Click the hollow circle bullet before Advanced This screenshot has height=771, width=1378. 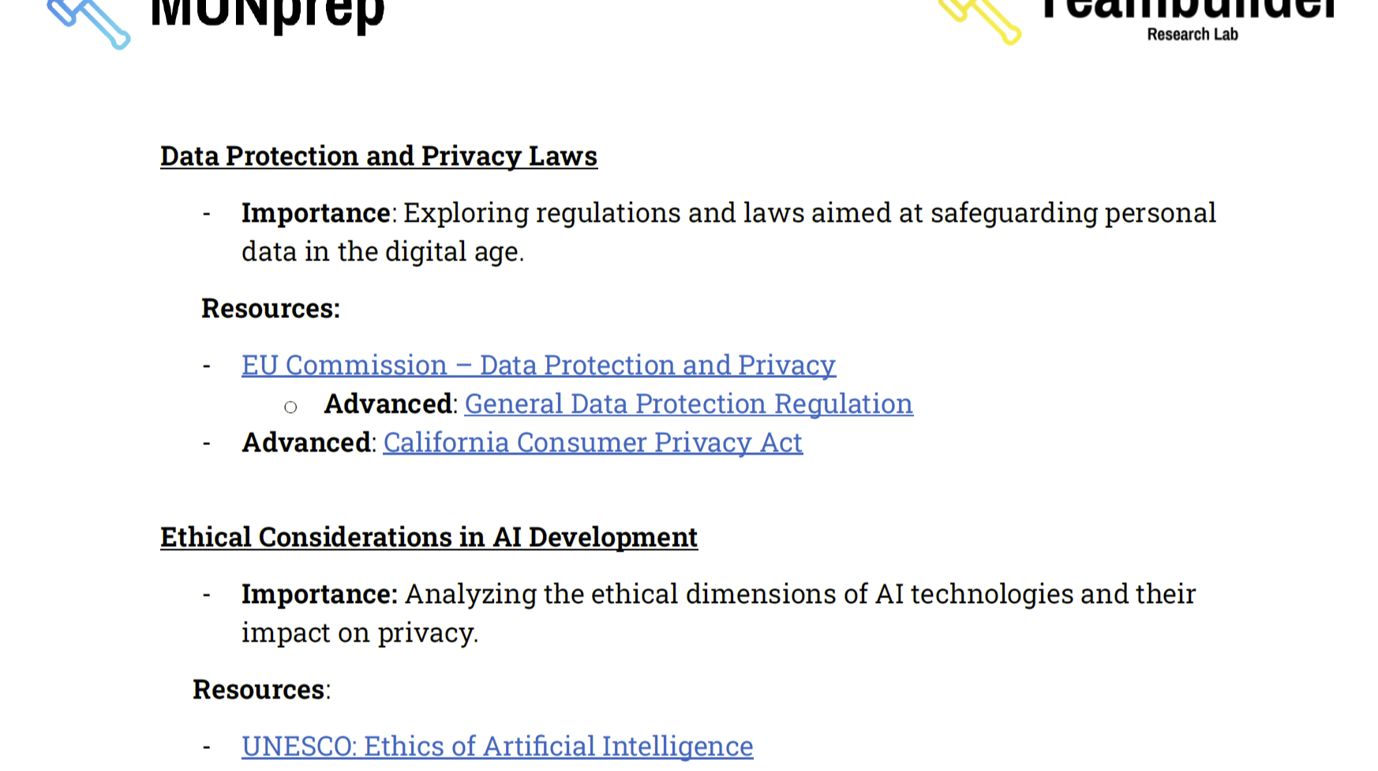point(290,407)
